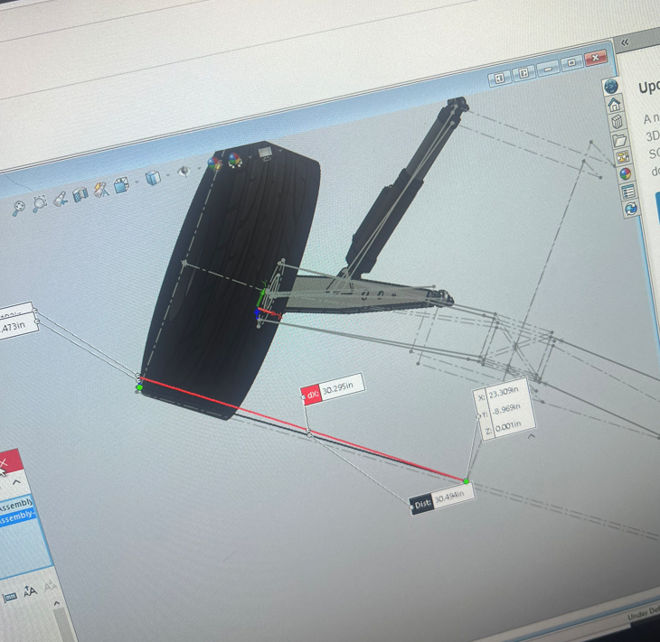
Task: Open the View Palette tab
Action: coord(623,157)
